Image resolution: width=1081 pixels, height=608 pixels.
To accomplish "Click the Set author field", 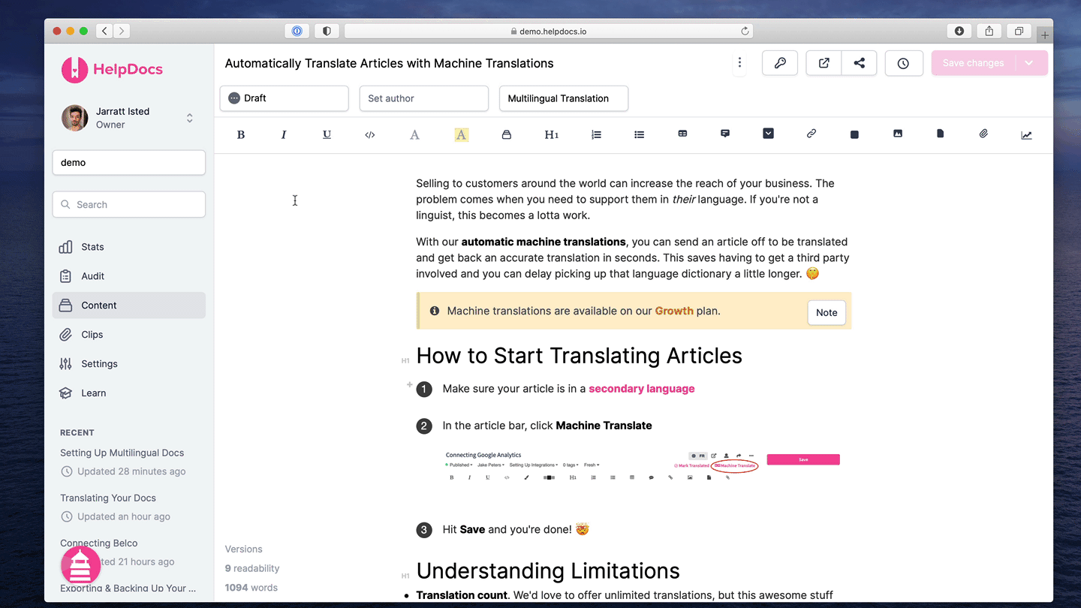I will point(424,98).
